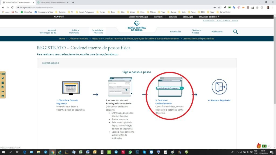This screenshot has width=276, height=155.
Task: Click the step 1 monitor illustration
Action: (x=71, y=88)
